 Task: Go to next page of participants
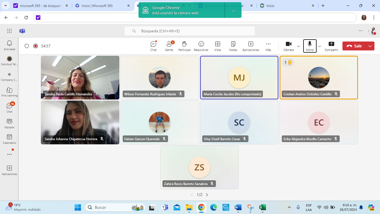tap(207, 195)
